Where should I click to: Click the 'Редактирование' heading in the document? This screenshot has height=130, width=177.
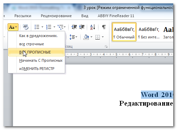tap(146, 104)
